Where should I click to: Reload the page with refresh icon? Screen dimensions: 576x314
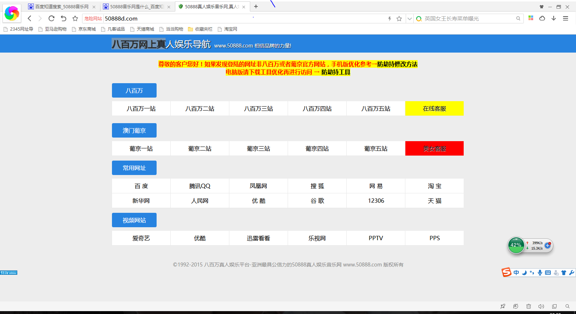(x=51, y=18)
